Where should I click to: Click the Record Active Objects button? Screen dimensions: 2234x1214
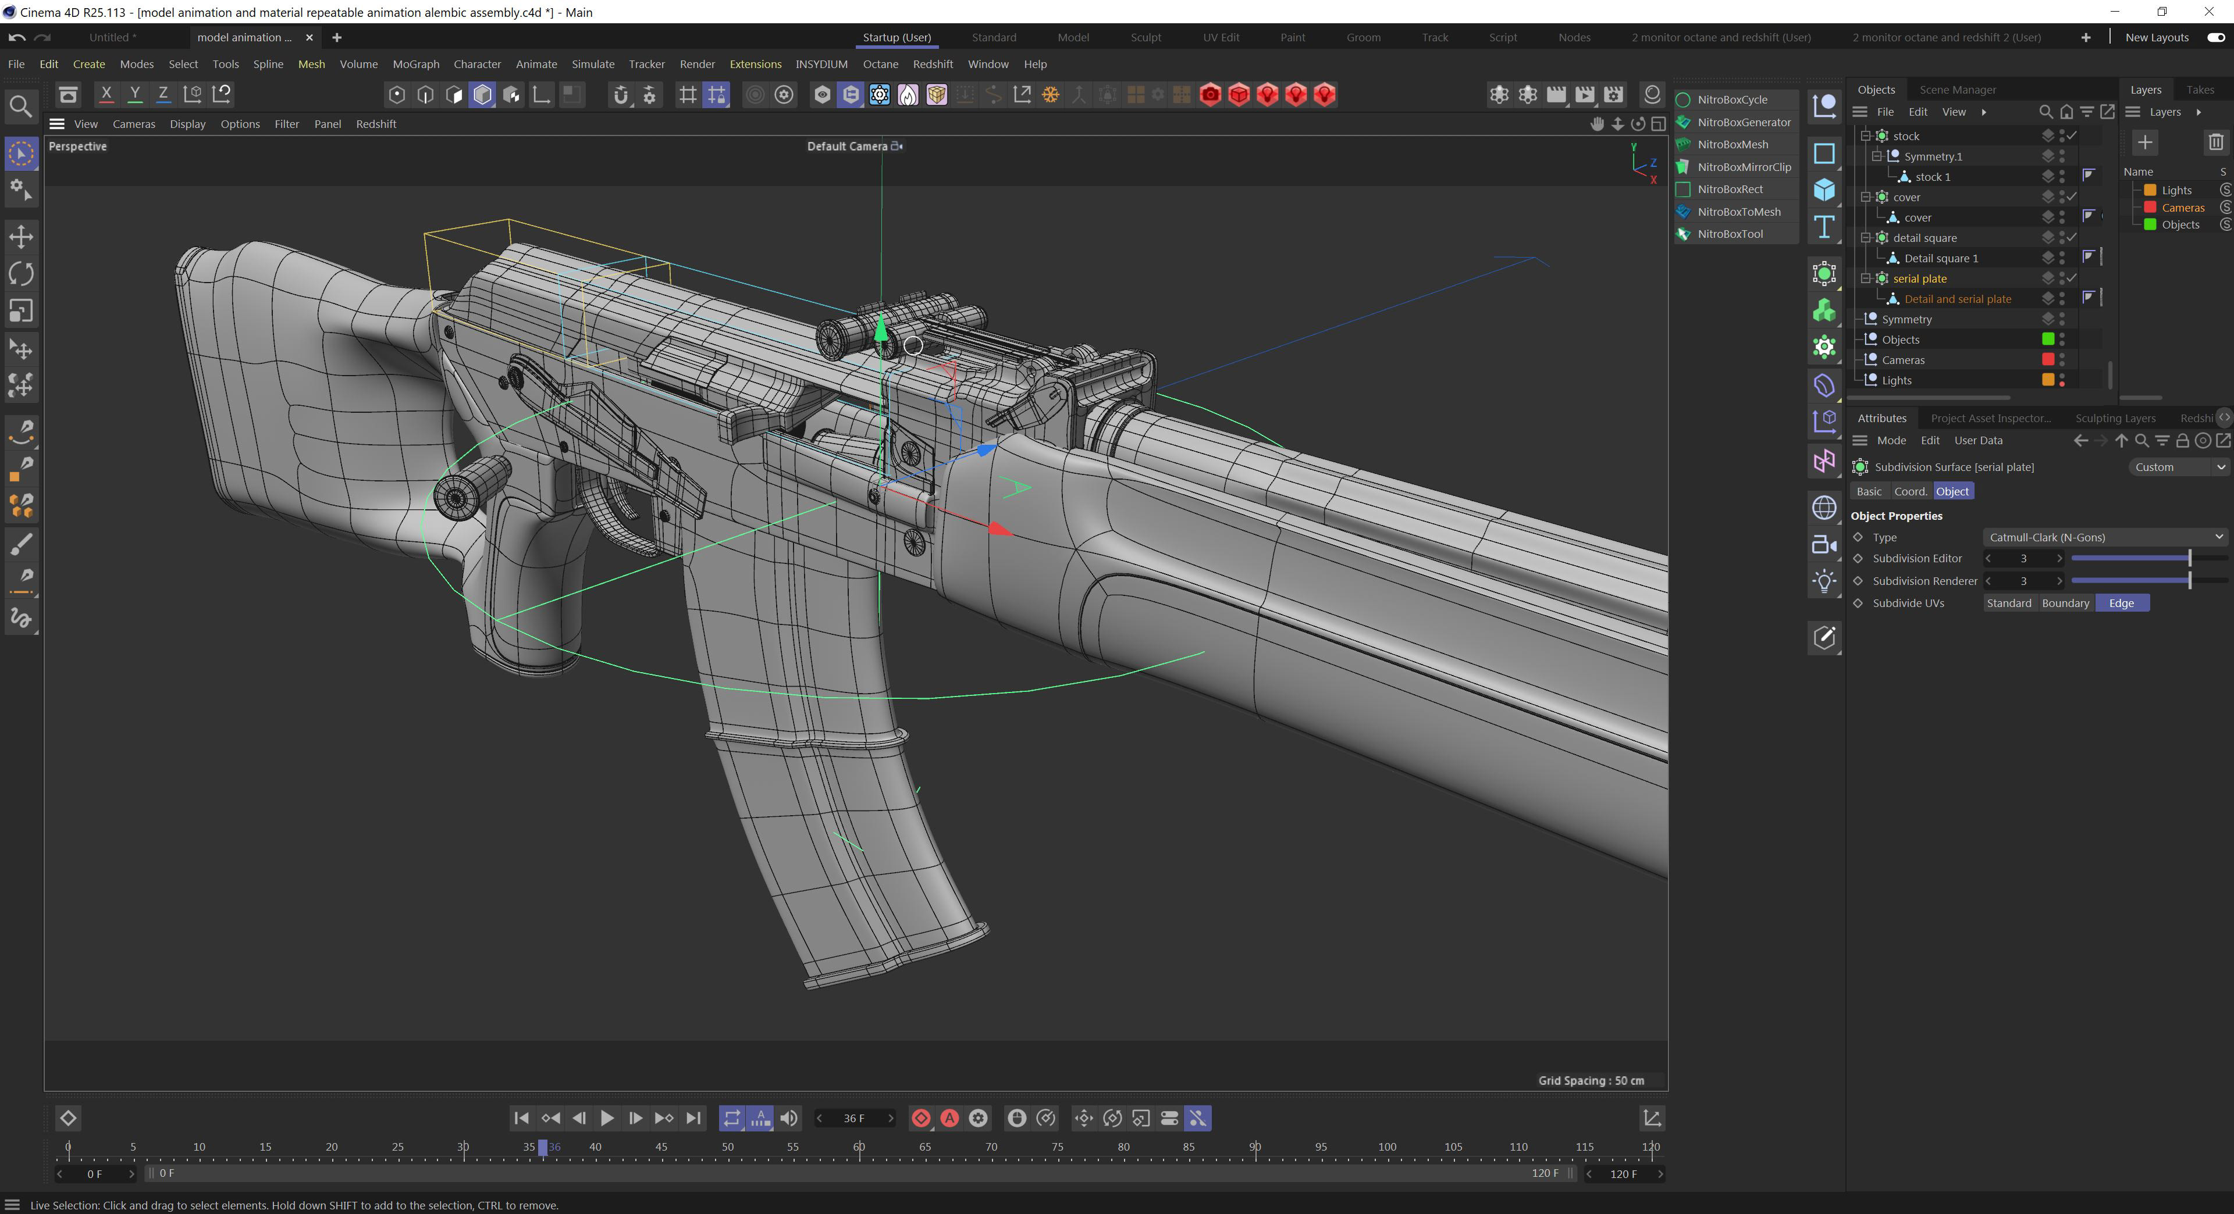point(921,1118)
